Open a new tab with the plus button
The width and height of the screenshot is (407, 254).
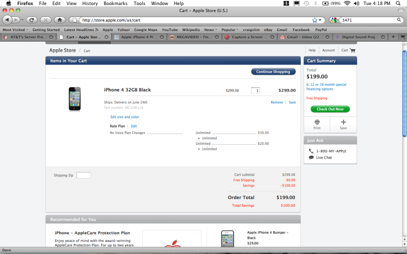[393, 37]
